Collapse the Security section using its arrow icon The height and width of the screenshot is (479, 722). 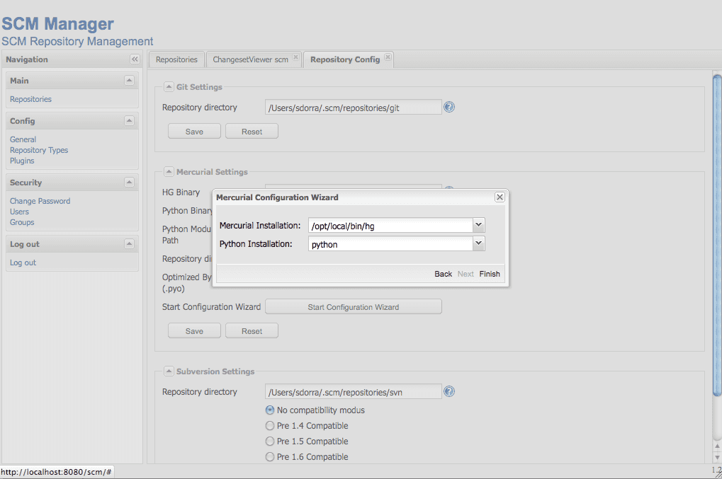(128, 183)
